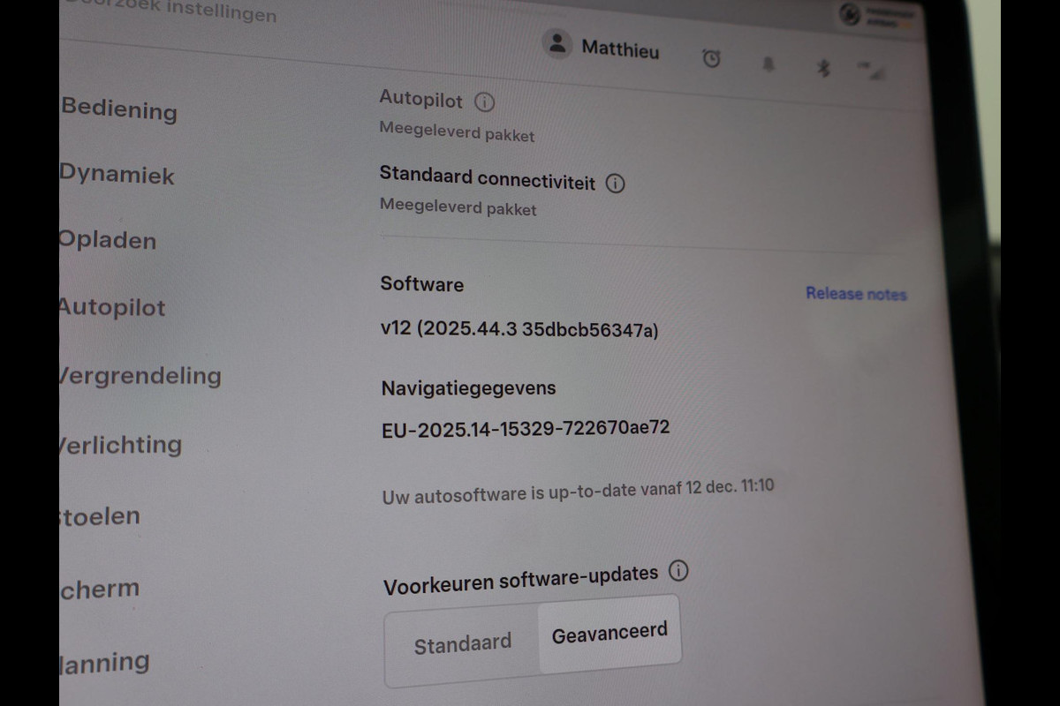1060x706 pixels.
Task: Select Standaard update preference
Action: pyautogui.click(x=463, y=644)
